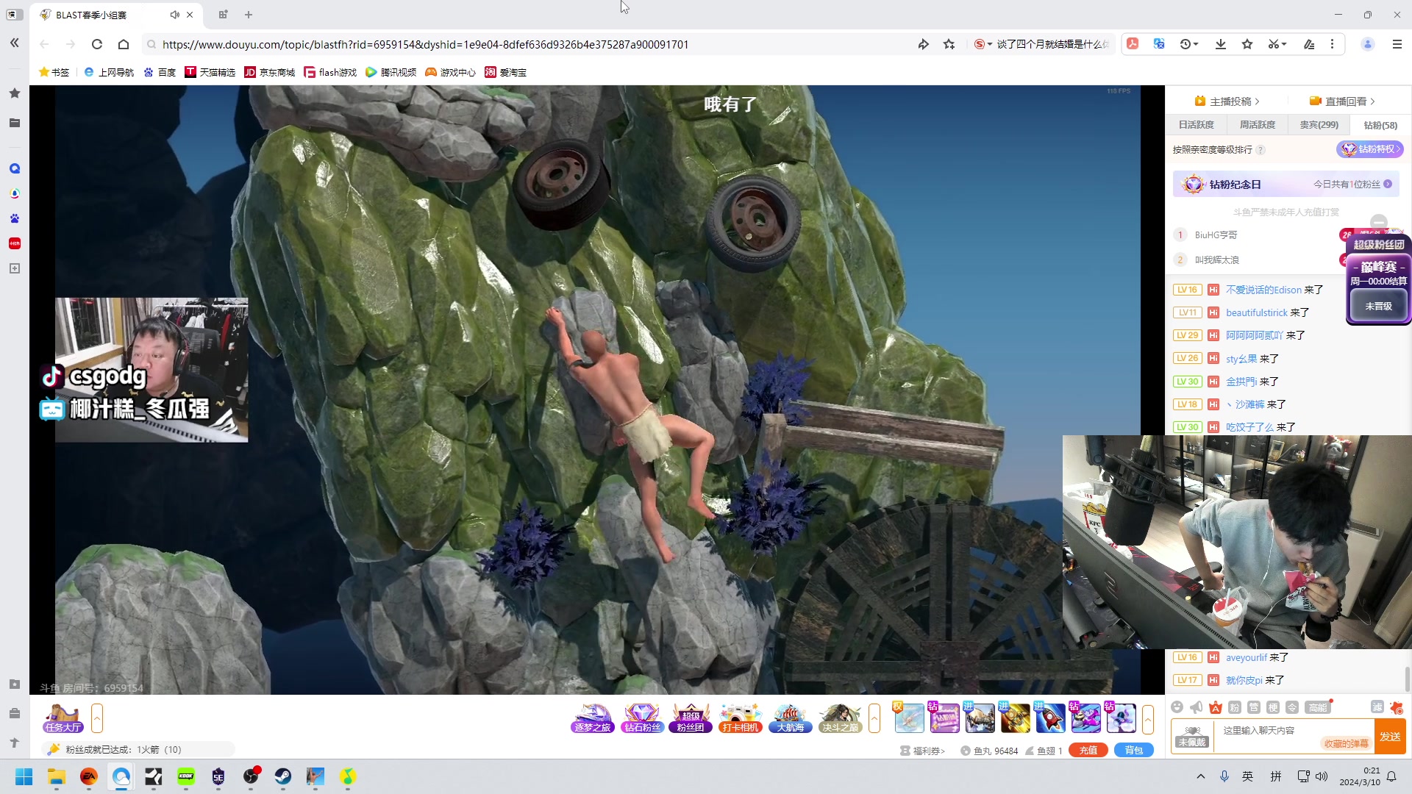Viewport: 1412px width, 794px height.
Task: Open the notes pen icon in toolbar
Action: (1309, 44)
